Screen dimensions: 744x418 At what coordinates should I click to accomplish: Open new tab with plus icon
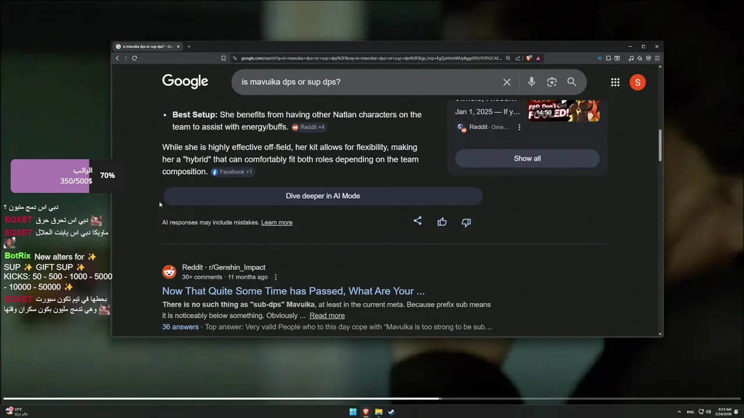(x=189, y=46)
